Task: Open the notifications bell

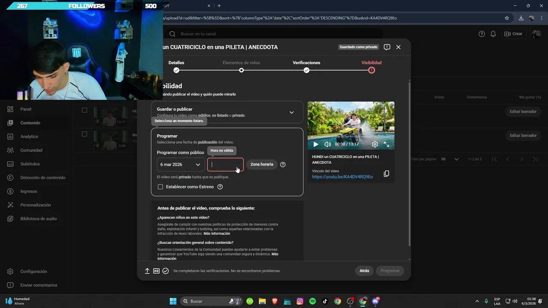Action: (x=493, y=34)
